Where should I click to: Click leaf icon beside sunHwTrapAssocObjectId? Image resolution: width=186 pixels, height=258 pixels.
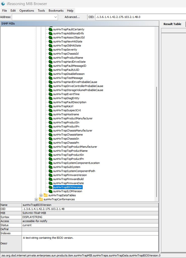click(x=50, y=37)
